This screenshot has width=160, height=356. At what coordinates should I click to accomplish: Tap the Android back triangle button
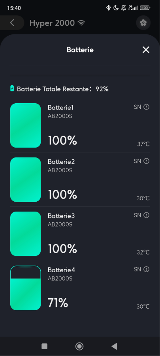115,346
